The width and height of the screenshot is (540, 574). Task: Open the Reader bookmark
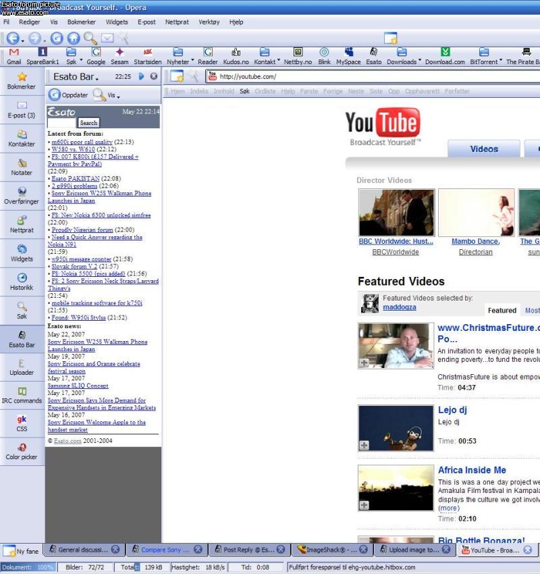(208, 56)
